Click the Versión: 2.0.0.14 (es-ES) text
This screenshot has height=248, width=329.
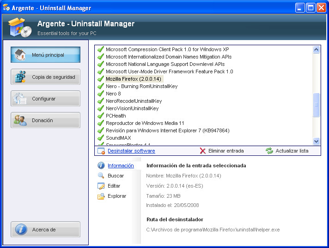(175, 186)
